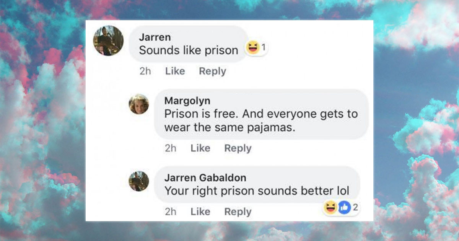Like "Your right prison sounds better" comment
Image resolution: width=459 pixels, height=241 pixels.
coord(200,212)
